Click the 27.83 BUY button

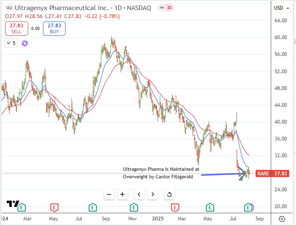(54, 29)
